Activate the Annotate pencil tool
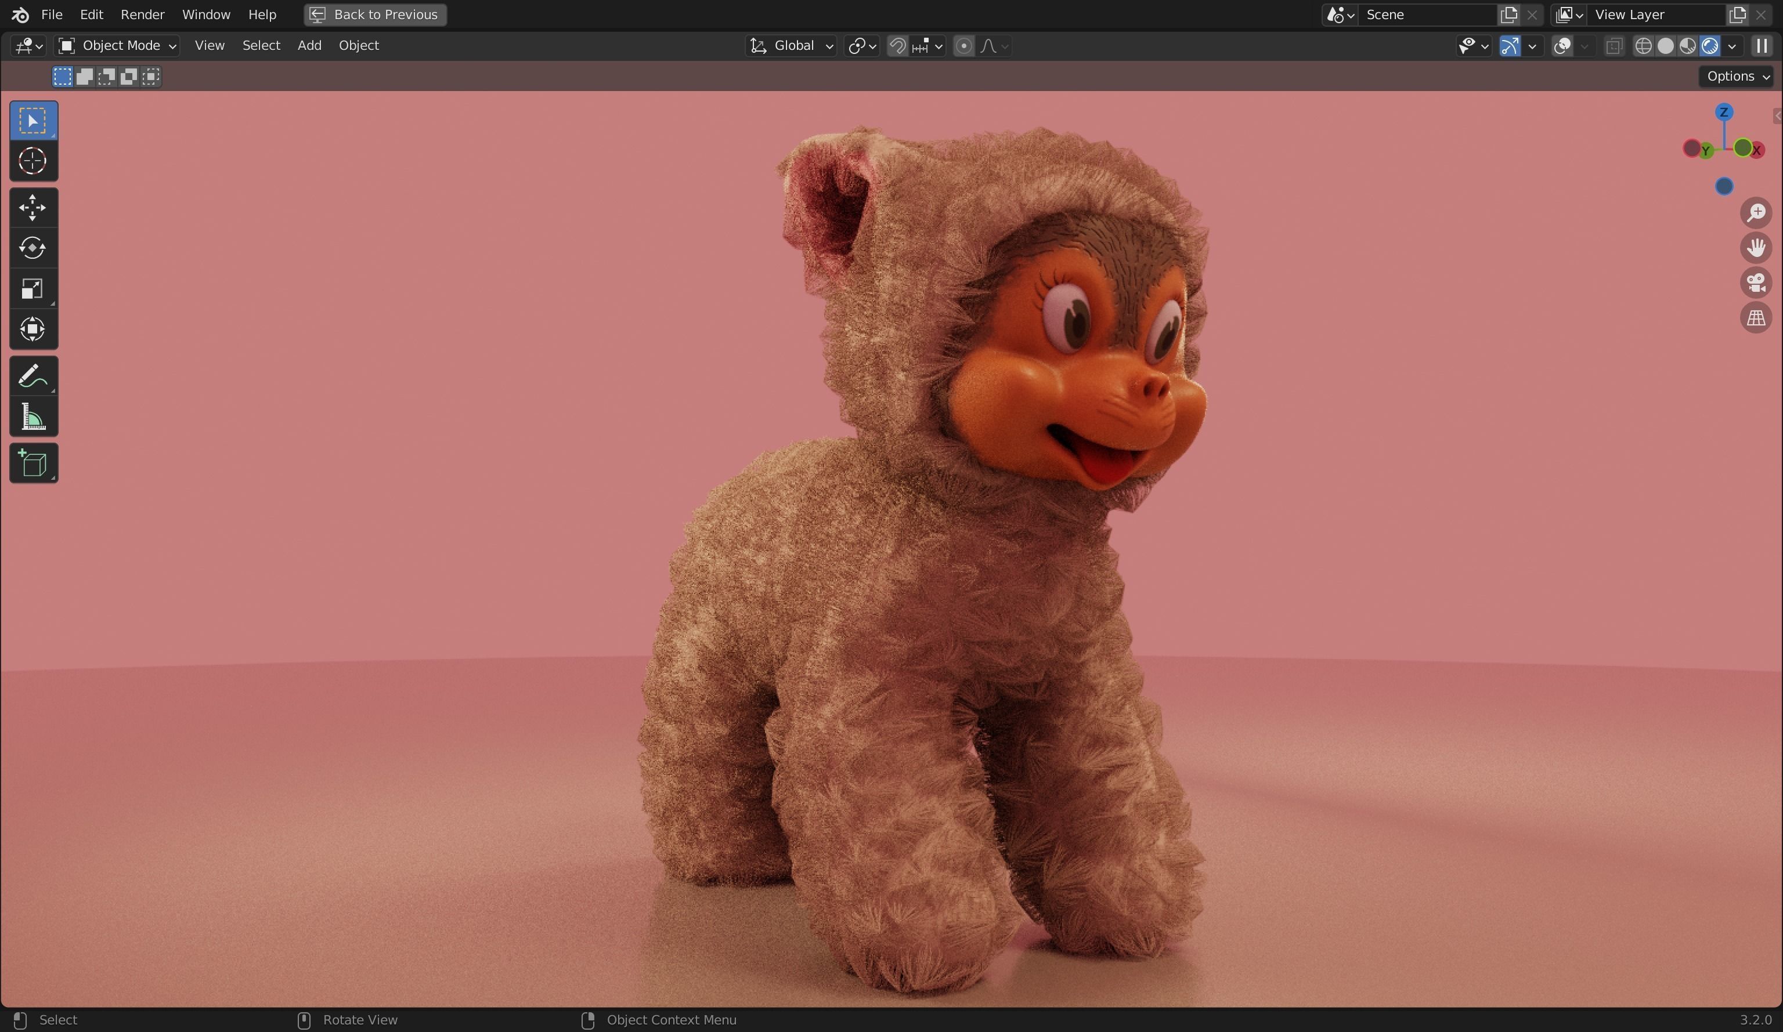 click(x=33, y=375)
